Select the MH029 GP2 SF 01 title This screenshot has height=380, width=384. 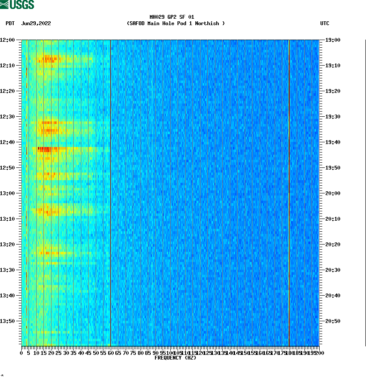pyautogui.click(x=172, y=17)
